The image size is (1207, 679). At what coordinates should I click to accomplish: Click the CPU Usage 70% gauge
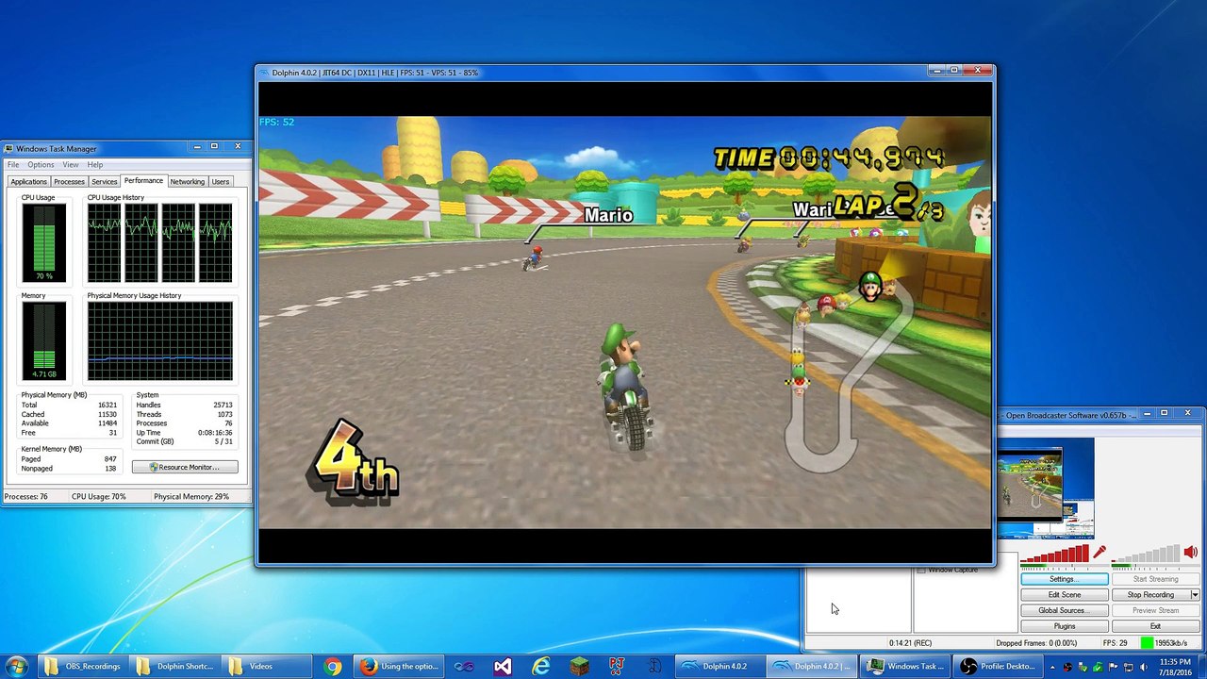[44, 242]
